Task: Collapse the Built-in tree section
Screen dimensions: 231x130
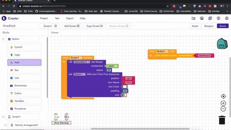Action: point(3,39)
